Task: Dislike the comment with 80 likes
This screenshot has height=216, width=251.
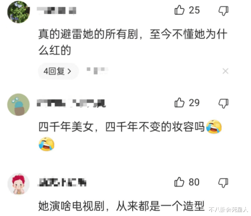Action: point(223,183)
